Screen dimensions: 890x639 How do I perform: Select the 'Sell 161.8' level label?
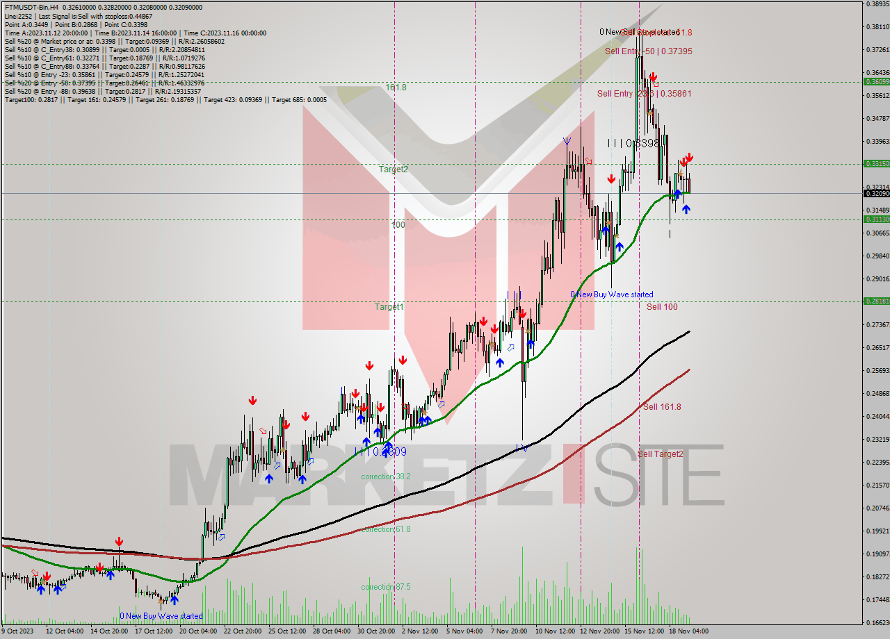click(x=662, y=406)
